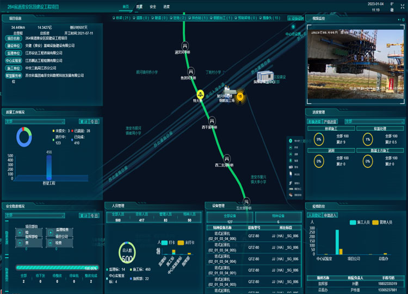Click the 钢筋加工 icon in the map legend

pyautogui.click(x=290, y=189)
